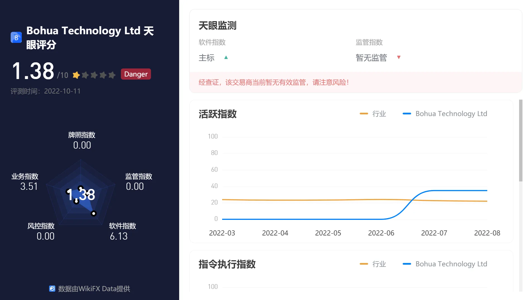Screen dimensions: 523x300
Task: Click the 2022-08 x-axis label
Action: click(487, 233)
